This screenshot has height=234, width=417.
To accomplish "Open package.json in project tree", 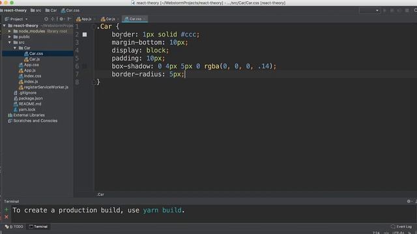I will (28, 98).
